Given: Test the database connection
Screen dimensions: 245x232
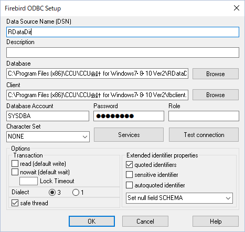Looking at the screenshot, I should [204, 135].
